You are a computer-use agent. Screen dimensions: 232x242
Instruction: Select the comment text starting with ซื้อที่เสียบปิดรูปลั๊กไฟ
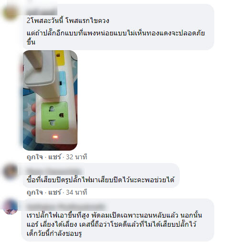tap(100, 180)
